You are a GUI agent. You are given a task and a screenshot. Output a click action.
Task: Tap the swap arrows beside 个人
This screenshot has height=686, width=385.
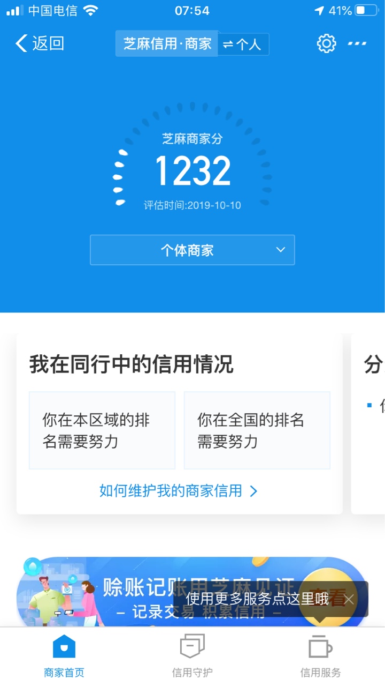coord(228,44)
